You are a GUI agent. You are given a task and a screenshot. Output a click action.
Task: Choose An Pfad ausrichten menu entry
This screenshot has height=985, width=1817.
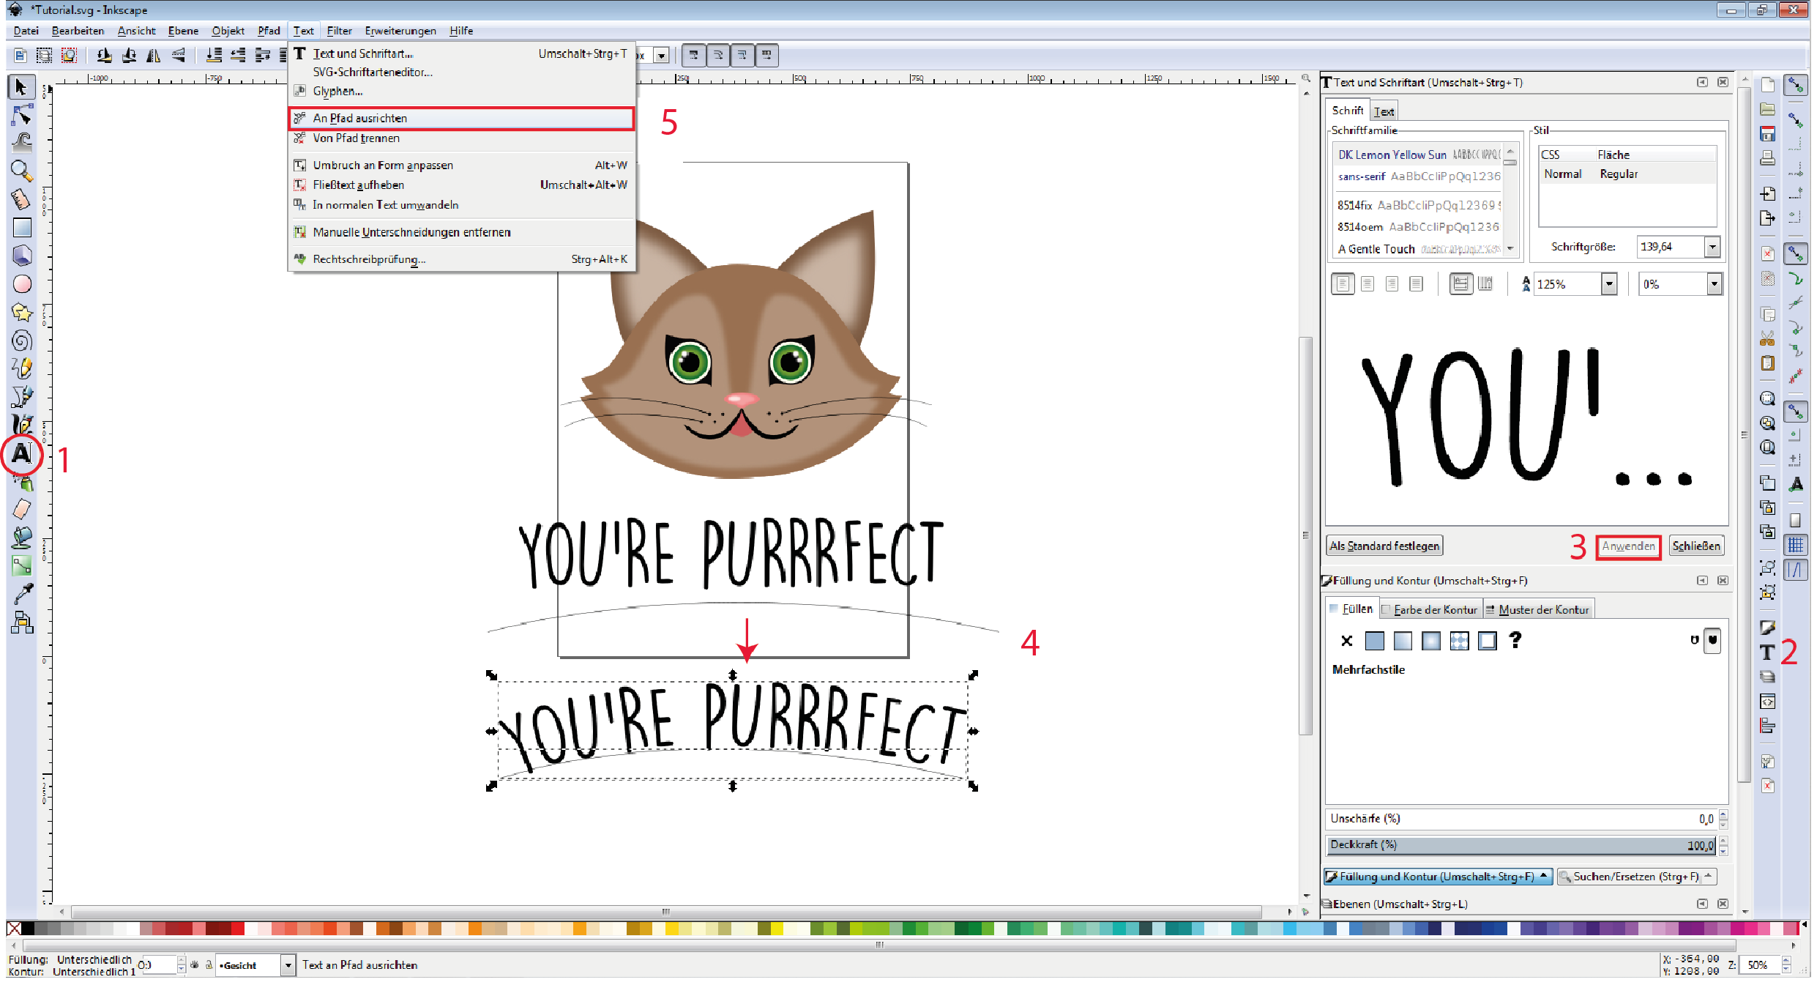click(x=462, y=119)
